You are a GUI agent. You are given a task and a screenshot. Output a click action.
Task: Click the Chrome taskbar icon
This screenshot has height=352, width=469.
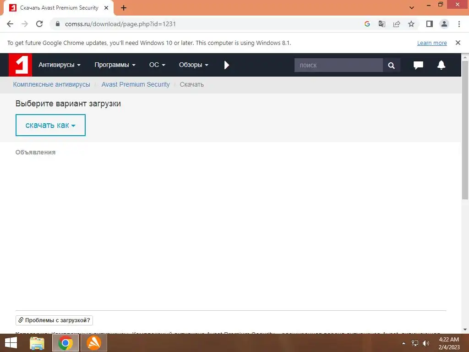click(x=65, y=343)
